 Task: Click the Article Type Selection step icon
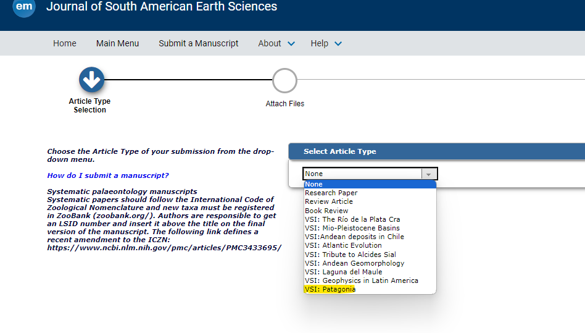(x=91, y=80)
